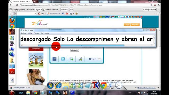Open the clock icon in the dock
169x95 pixels.
click(x=119, y=85)
